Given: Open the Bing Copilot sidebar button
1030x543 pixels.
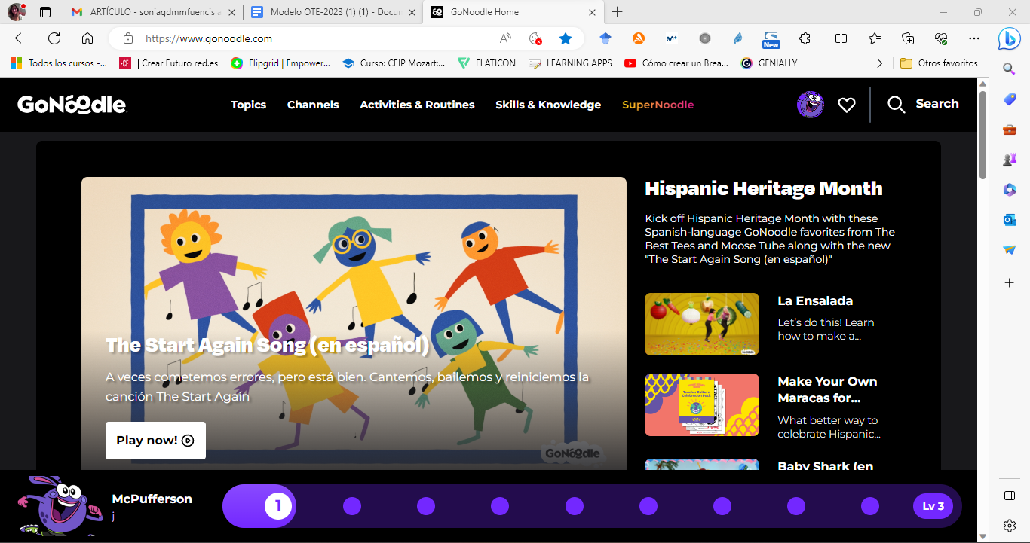Looking at the screenshot, I should [x=1010, y=38].
